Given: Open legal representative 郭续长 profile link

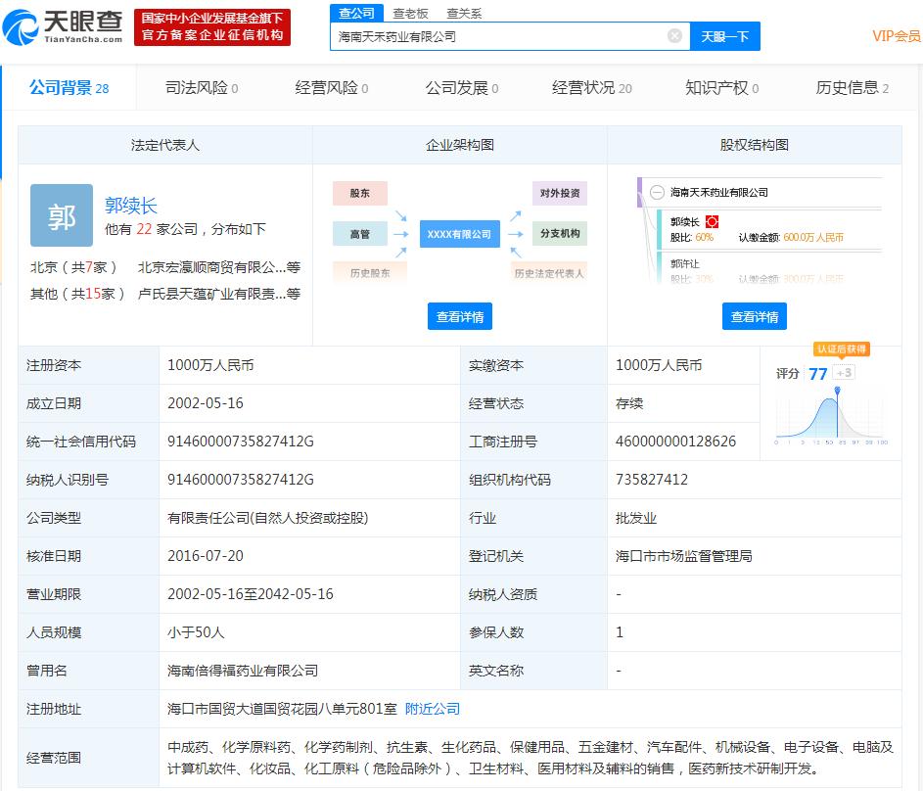Looking at the screenshot, I should (131, 206).
